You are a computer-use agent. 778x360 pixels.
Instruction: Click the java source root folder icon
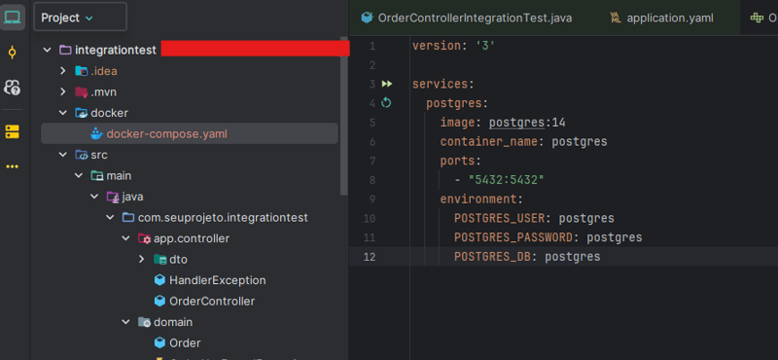[113, 197]
